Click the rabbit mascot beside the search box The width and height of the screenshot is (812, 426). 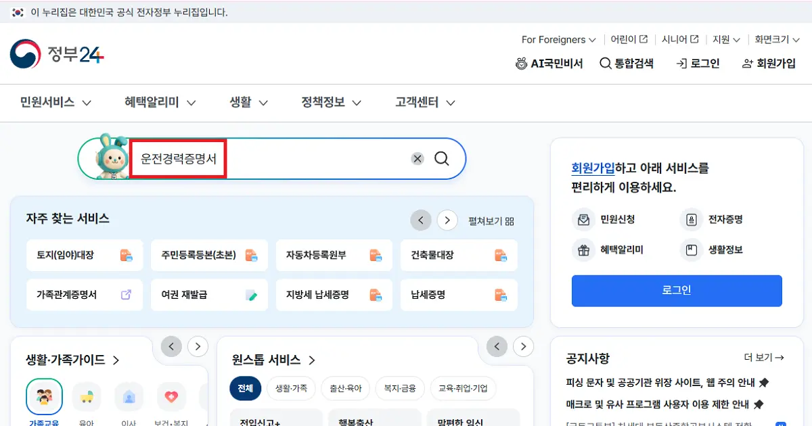point(111,156)
